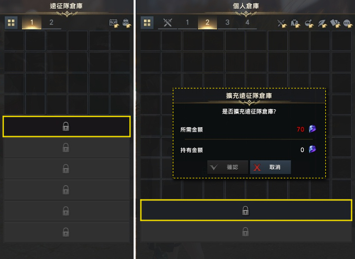The width and height of the screenshot is (355, 259).
Task: Click the potion flask move icon in 個人倉庫
Action: [x=309, y=23]
